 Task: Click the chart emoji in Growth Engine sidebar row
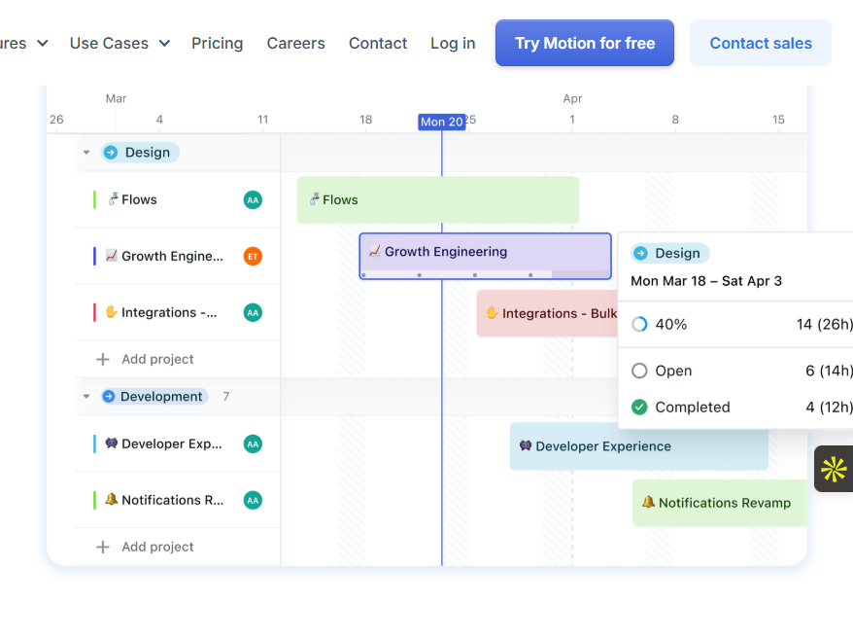click(x=112, y=256)
